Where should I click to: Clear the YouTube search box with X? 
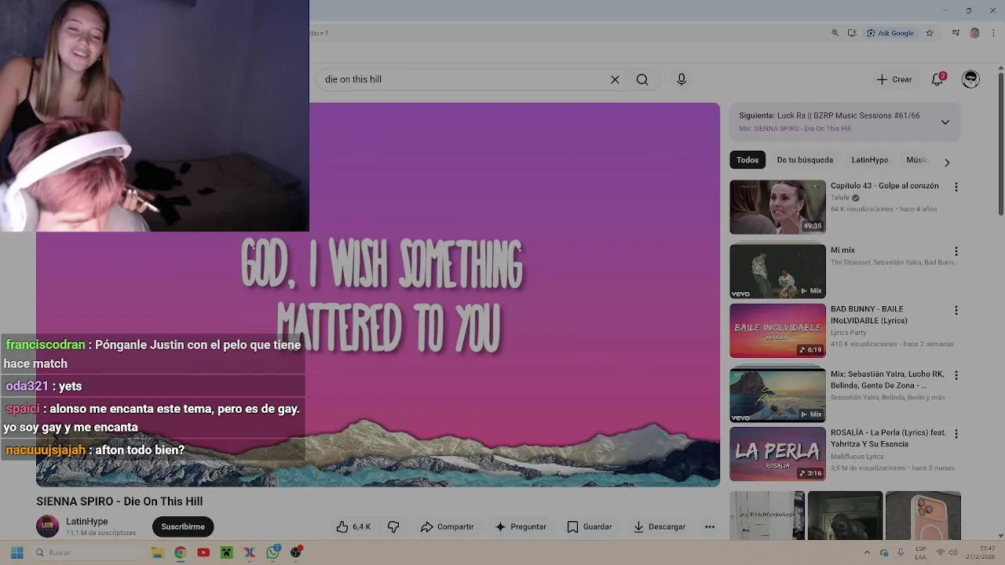tap(615, 79)
